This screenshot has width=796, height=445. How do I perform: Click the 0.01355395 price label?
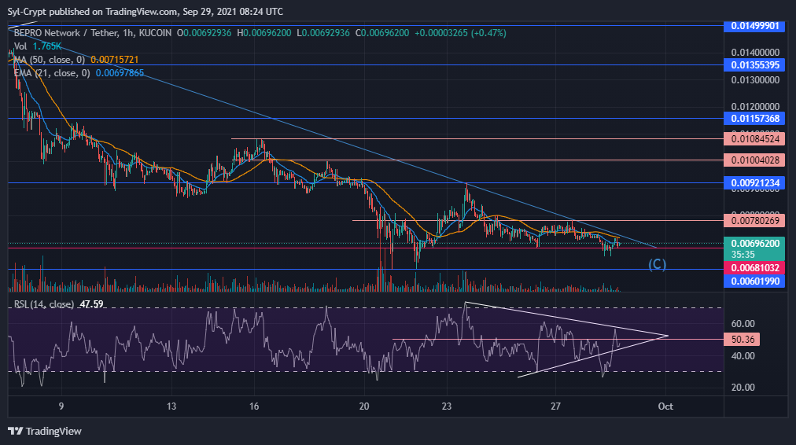tap(754, 65)
